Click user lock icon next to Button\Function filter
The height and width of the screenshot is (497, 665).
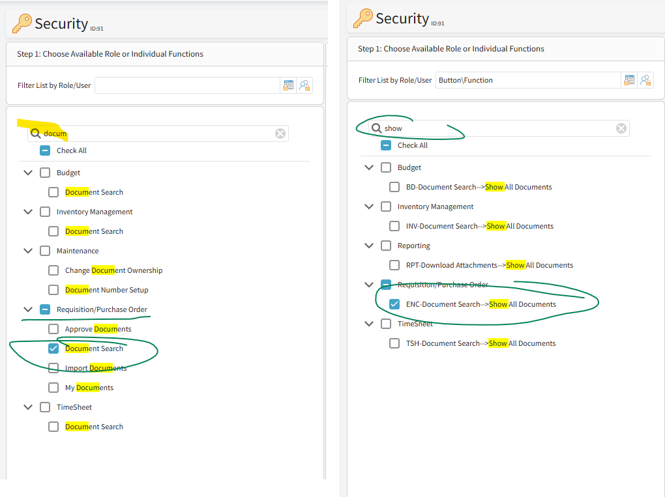click(x=645, y=80)
